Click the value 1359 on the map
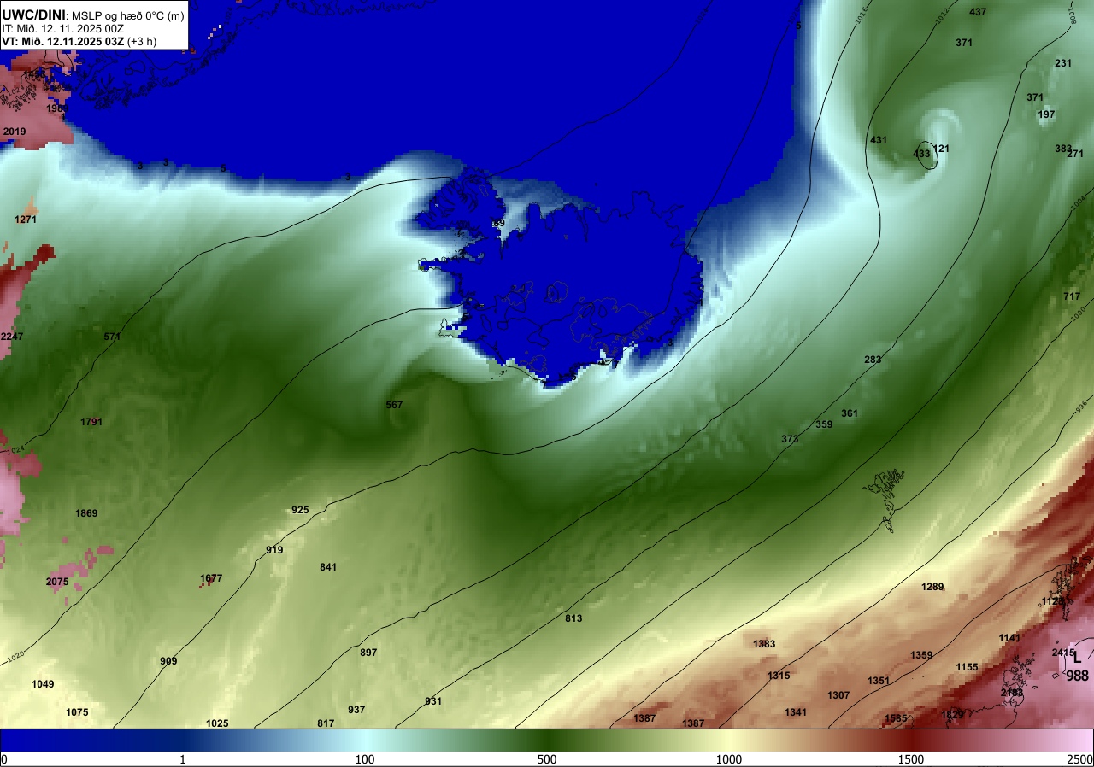Image resolution: width=1094 pixels, height=767 pixels. 921,655
